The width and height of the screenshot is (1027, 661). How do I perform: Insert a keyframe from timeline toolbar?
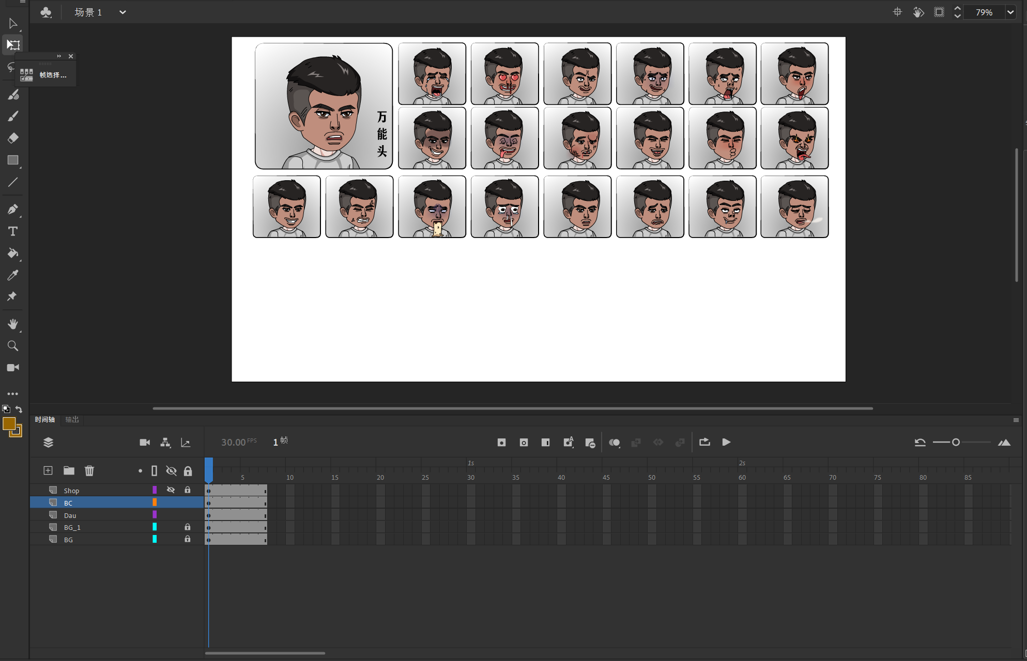[x=501, y=443]
